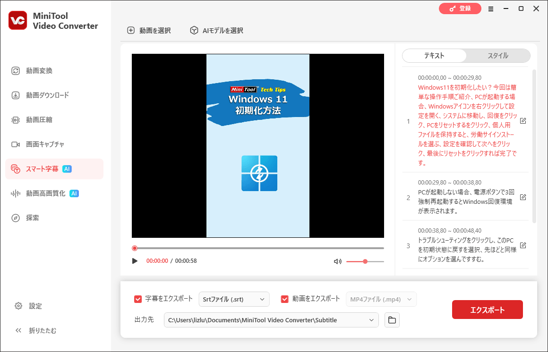The image size is (548, 352).
Task: Toggle 動画をエクスポート checkbox
Action: (284, 299)
